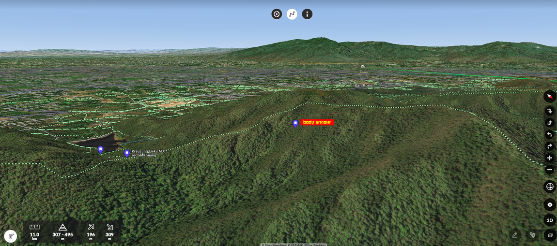Viewport: 557px width, 246px height.
Task: Open the map layers selector
Action: pos(550,235)
